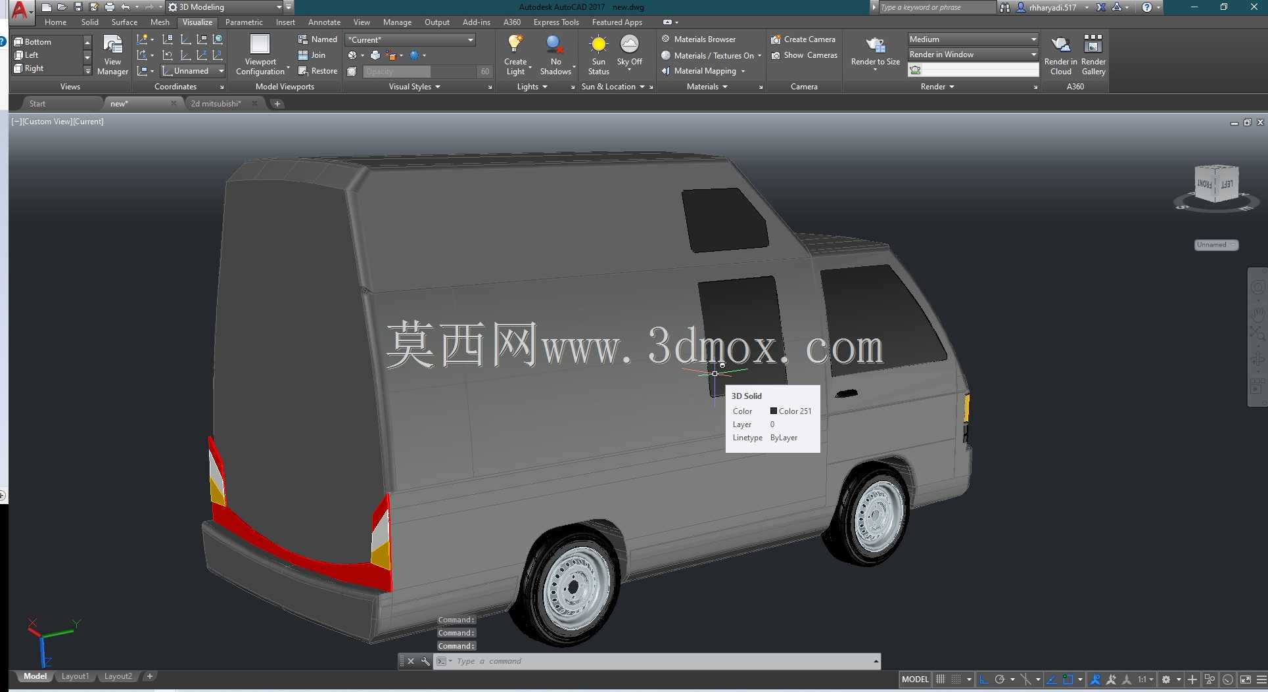Click the Plot printer icon

pos(109,7)
